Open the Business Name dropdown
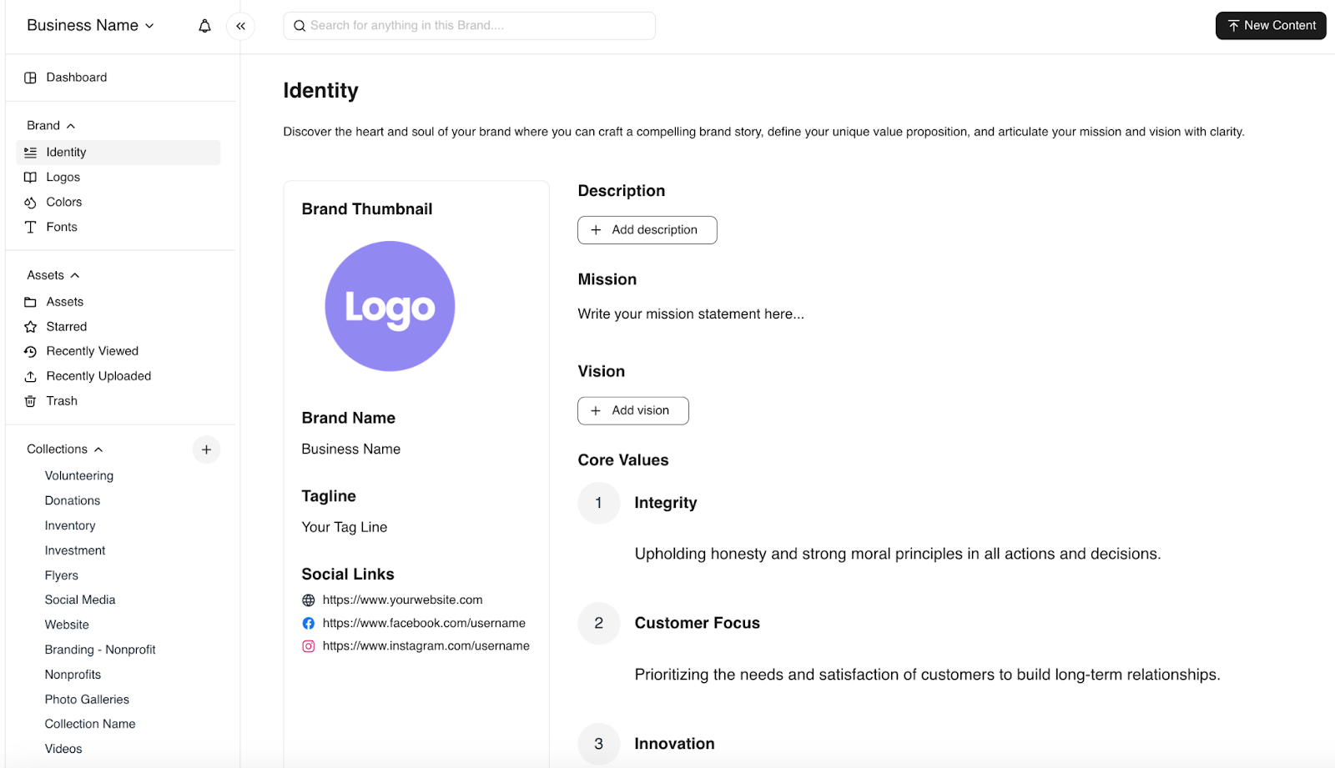1335x768 pixels. pyautogui.click(x=89, y=25)
